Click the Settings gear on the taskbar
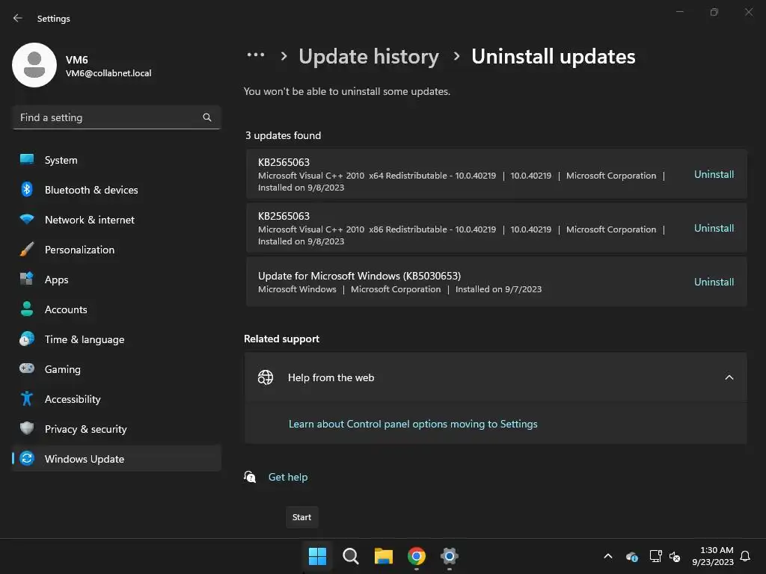This screenshot has height=574, width=766. click(450, 556)
